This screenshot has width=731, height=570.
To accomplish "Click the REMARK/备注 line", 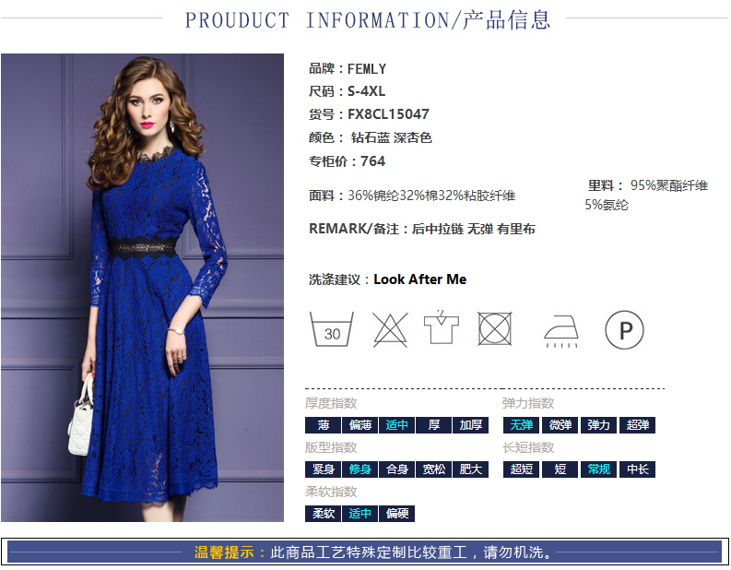I will [422, 229].
